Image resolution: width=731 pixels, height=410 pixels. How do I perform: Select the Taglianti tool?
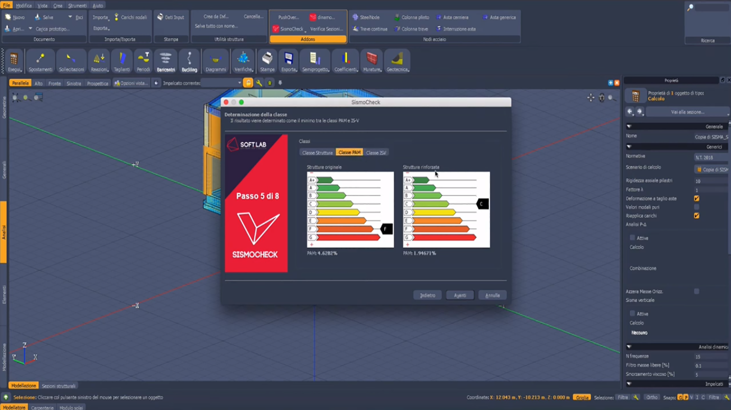point(122,62)
